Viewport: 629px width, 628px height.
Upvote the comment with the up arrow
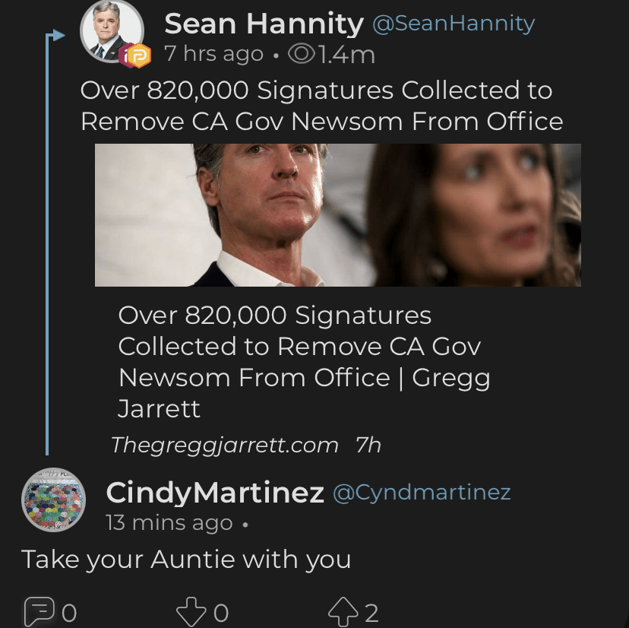tap(342, 611)
